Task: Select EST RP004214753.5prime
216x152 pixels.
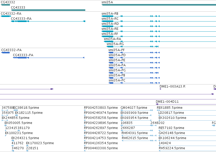Action: point(101,138)
